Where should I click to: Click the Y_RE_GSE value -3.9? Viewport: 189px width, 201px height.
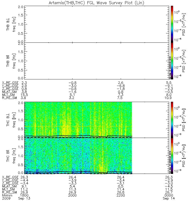(73, 180)
